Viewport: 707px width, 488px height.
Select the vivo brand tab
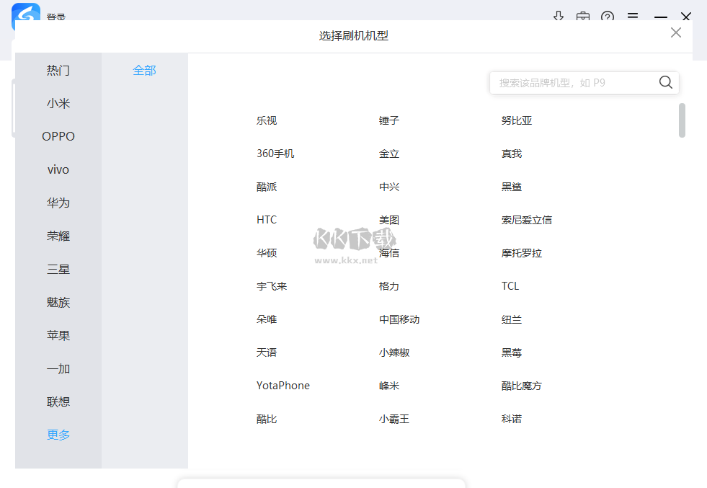(x=58, y=169)
